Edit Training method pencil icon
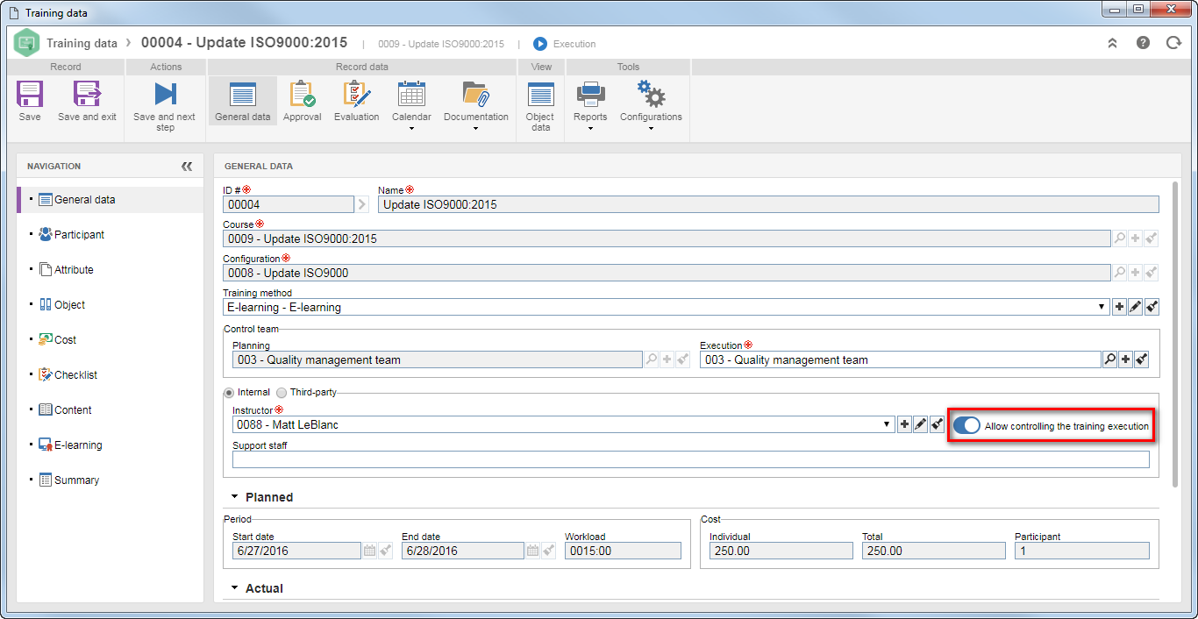Viewport: 1198px width, 619px height. click(1136, 307)
